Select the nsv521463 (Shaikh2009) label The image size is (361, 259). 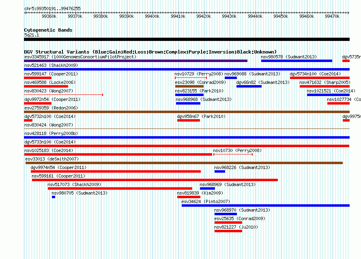pyautogui.click(x=51, y=65)
